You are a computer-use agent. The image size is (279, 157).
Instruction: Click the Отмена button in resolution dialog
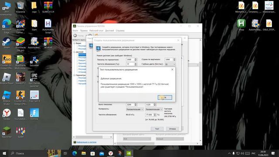tap(172, 129)
